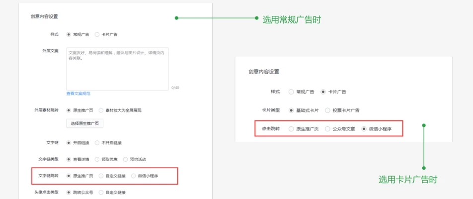Select 自定义链接 for 文字链跳转
The width and height of the screenshot is (473, 199).
click(x=101, y=176)
